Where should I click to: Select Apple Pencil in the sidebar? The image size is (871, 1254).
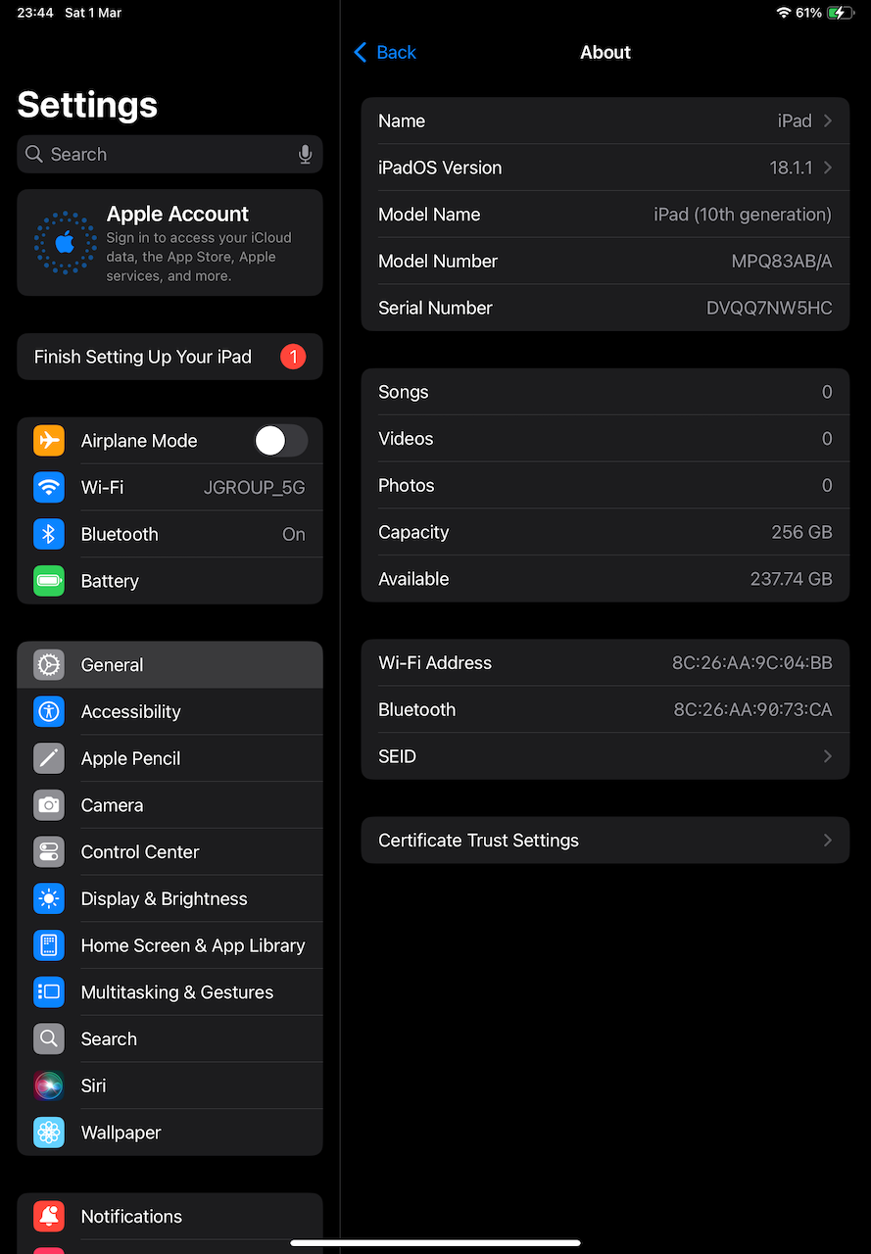pyautogui.click(x=169, y=758)
